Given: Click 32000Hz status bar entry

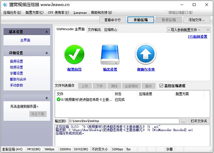Looking at the screenshot, I should tap(65, 149).
